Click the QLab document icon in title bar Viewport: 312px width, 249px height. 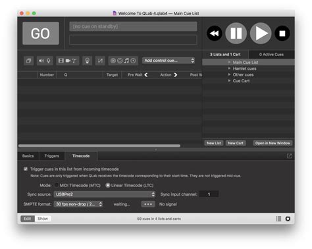(115, 13)
